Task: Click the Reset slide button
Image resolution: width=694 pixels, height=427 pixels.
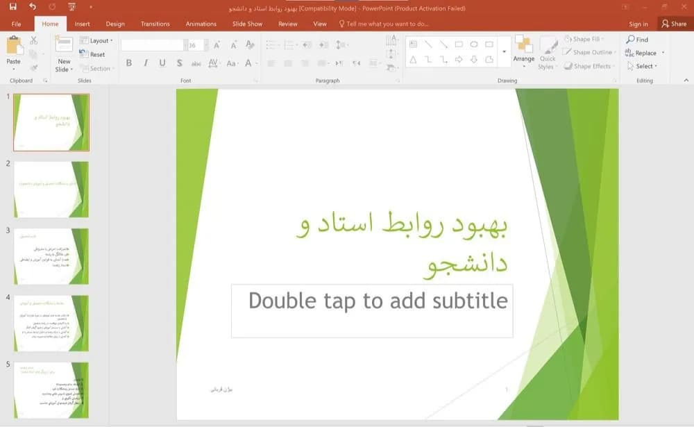Action: (x=92, y=54)
